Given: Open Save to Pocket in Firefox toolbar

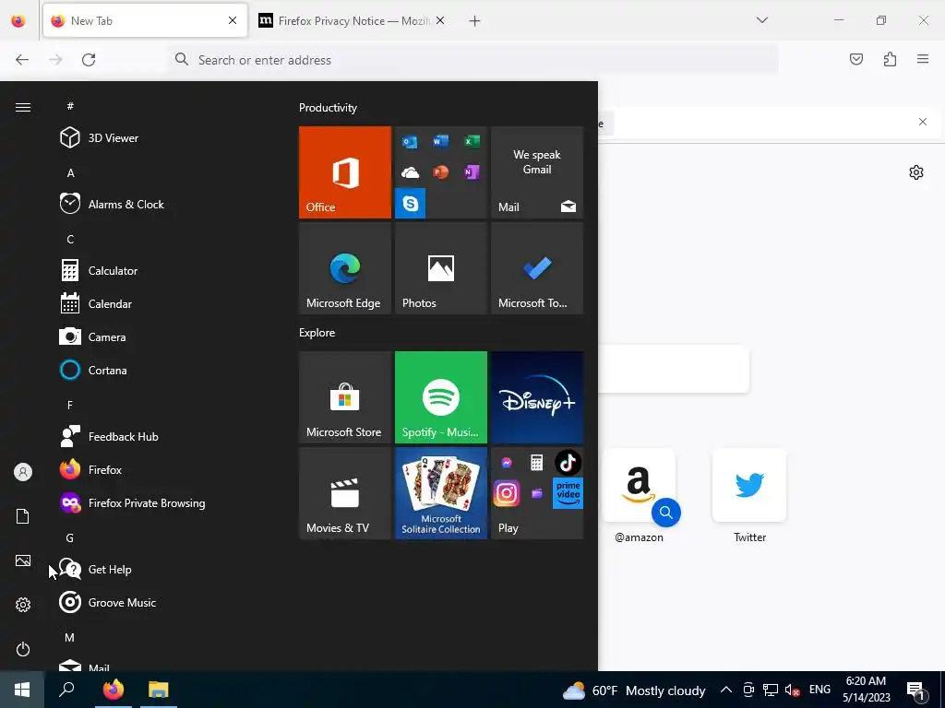Looking at the screenshot, I should point(856,59).
